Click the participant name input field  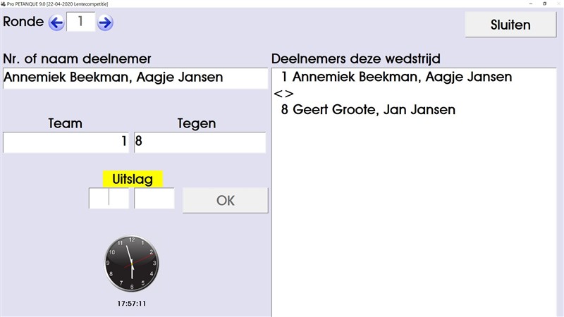point(135,78)
